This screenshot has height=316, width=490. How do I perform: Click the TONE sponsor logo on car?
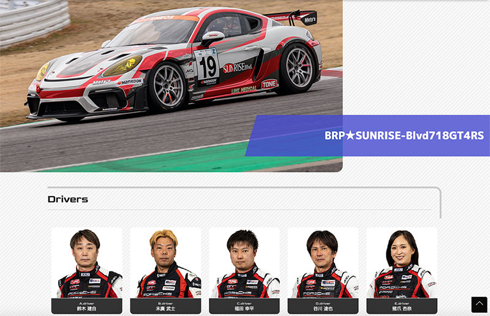pyautogui.click(x=269, y=84)
